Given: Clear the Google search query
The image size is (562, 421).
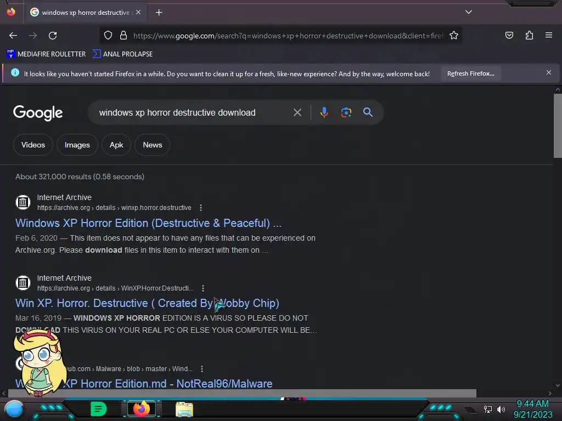Looking at the screenshot, I should pyautogui.click(x=297, y=112).
